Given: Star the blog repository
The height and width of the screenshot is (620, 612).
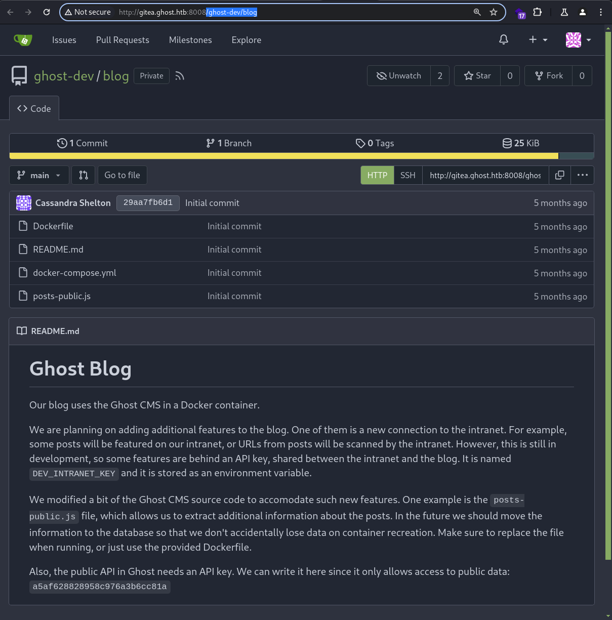Looking at the screenshot, I should [477, 76].
